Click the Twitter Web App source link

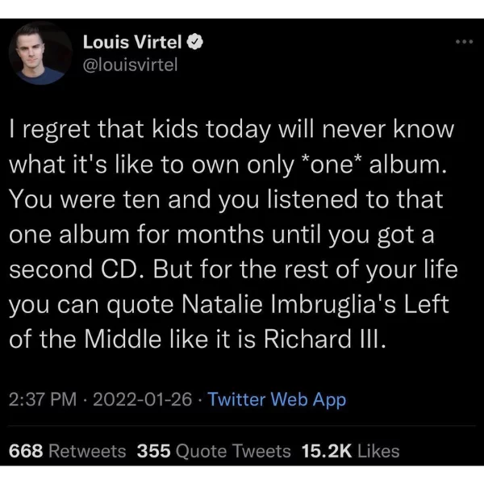click(x=277, y=399)
